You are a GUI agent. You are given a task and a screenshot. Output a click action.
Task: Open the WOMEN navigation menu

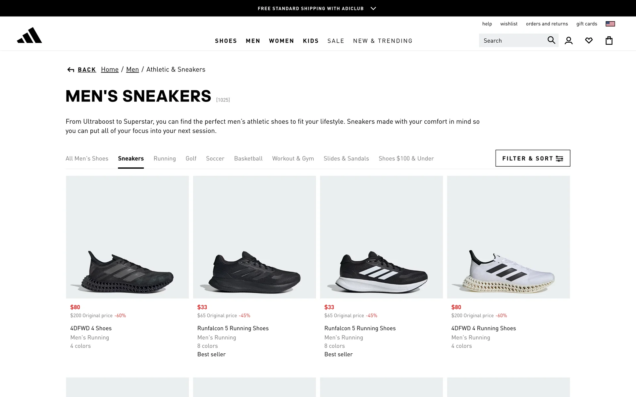point(282,41)
